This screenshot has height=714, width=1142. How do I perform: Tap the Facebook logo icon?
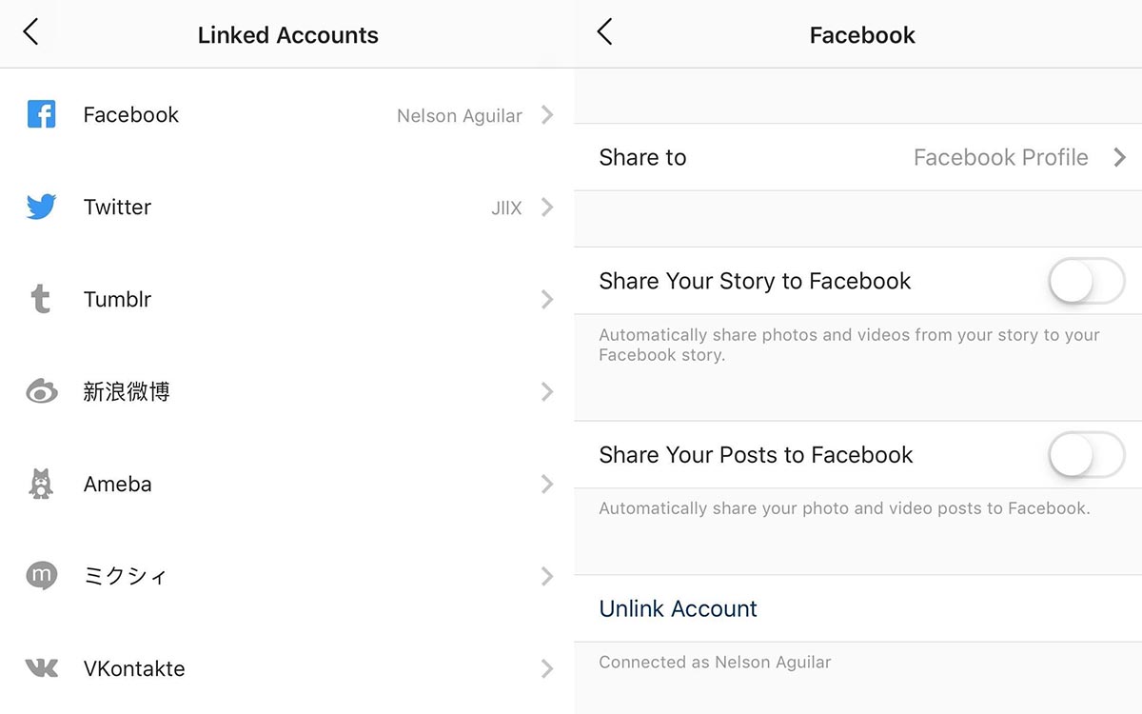41,115
